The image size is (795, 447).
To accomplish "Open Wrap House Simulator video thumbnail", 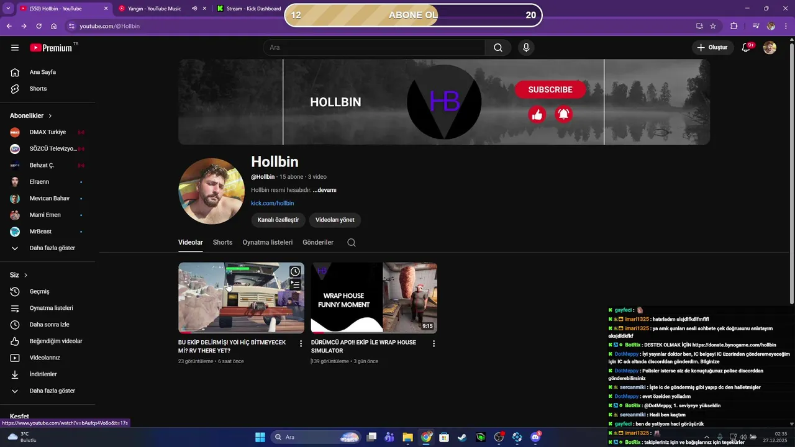I will pos(374,298).
